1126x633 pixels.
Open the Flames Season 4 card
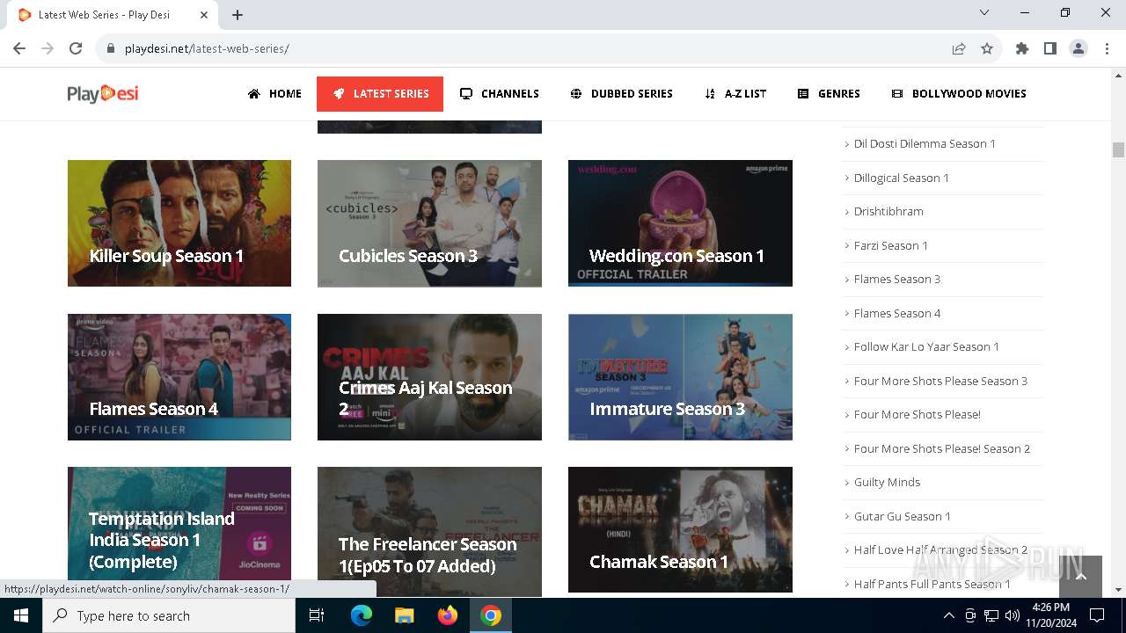click(x=179, y=377)
